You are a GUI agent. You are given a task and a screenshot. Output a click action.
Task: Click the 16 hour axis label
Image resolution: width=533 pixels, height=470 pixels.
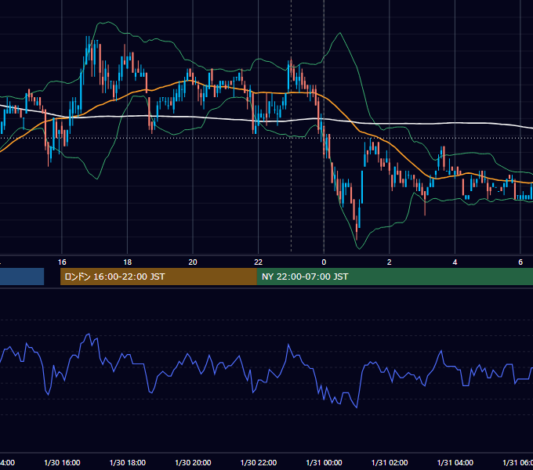62,262
